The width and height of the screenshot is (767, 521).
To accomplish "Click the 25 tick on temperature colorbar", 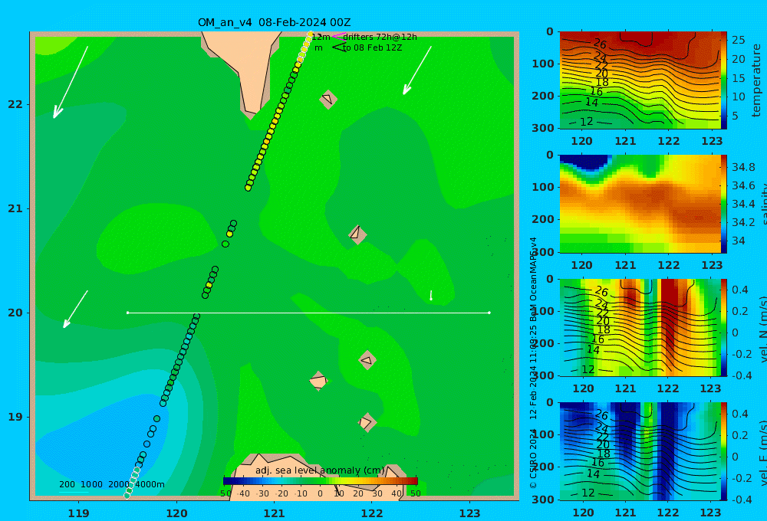I will (738, 40).
